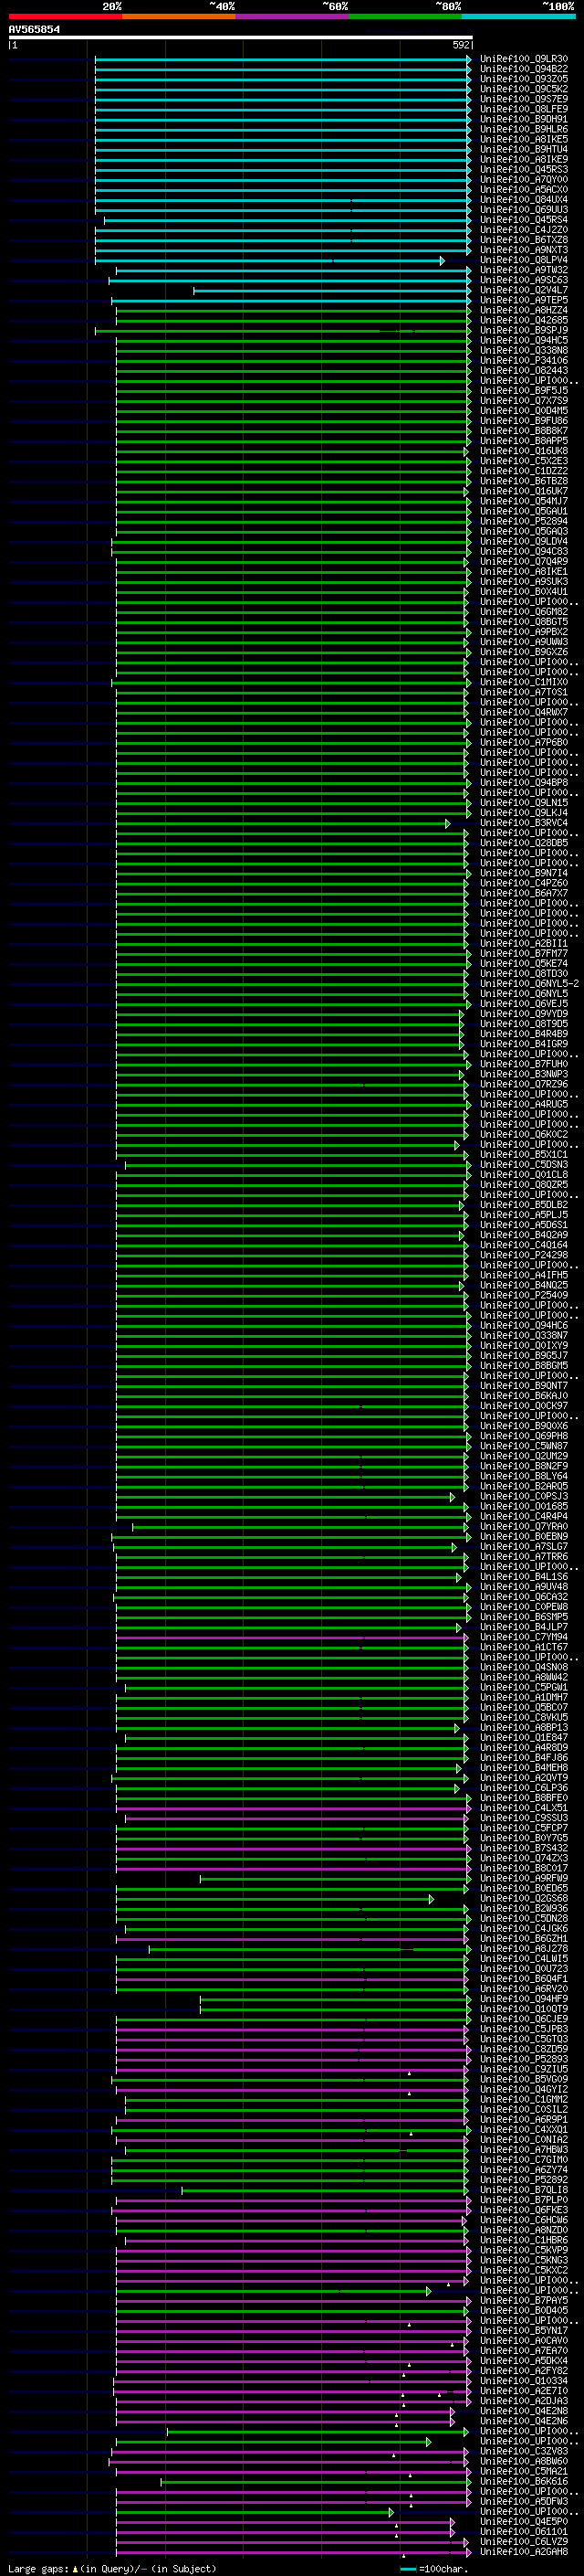The image size is (584, 2576).
Task: Select the UniRef100_Q7X7S9 label
Action: (x=523, y=401)
